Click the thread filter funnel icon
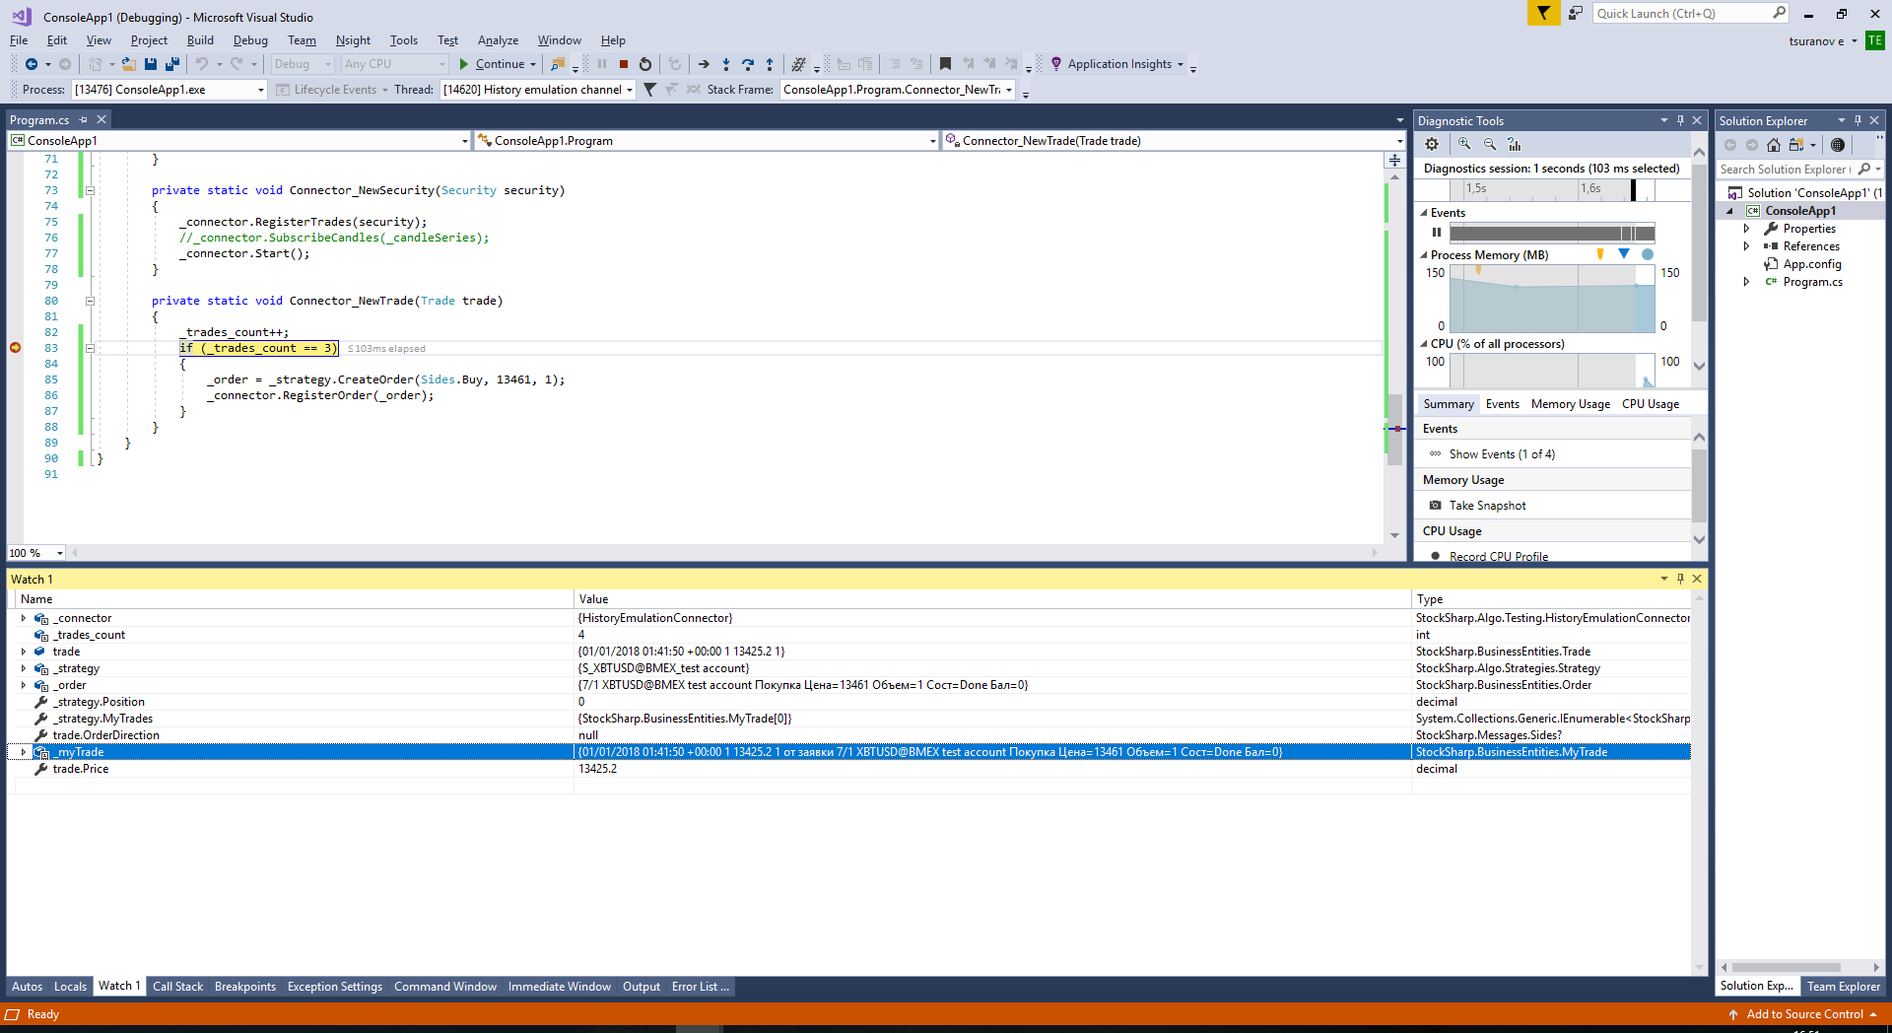Screen dimensions: 1892x1033 tap(649, 90)
